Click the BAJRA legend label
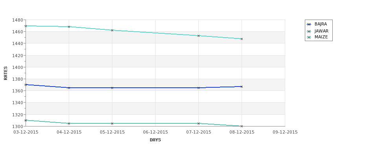The height and width of the screenshot is (168, 383). point(321,24)
